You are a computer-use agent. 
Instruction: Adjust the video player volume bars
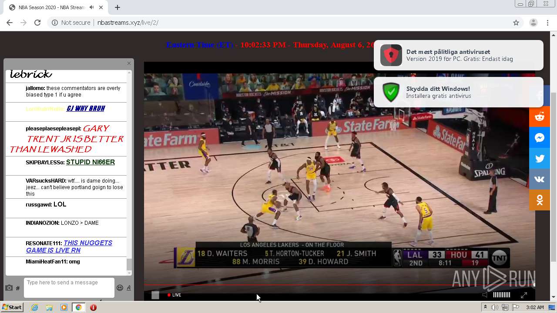pyautogui.click(x=501, y=295)
